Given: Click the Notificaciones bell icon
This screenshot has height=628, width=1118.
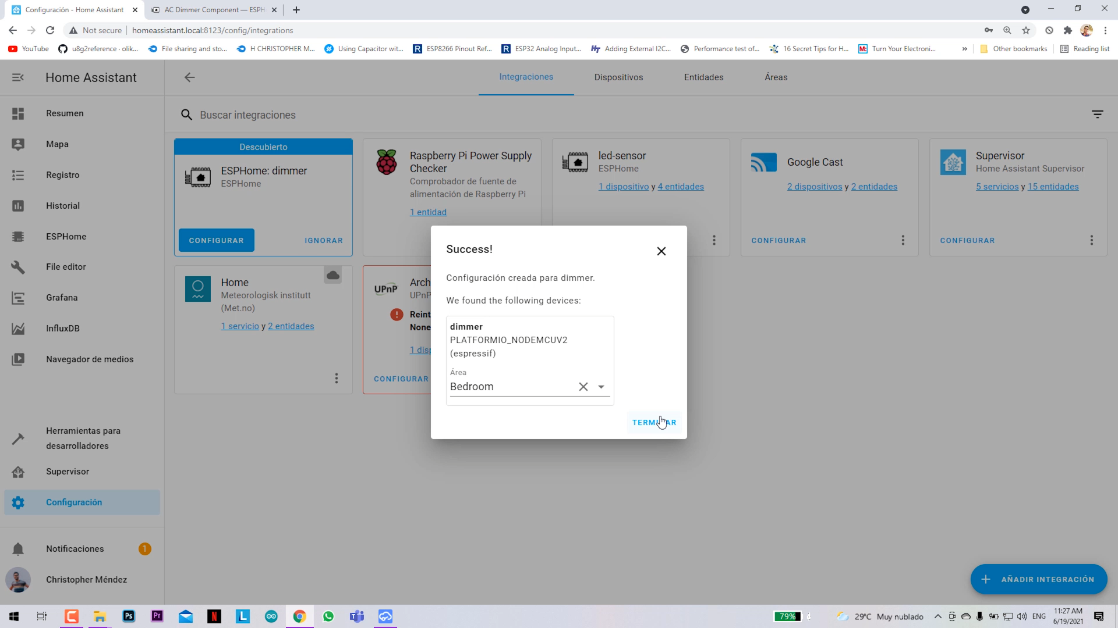Looking at the screenshot, I should coord(18,549).
